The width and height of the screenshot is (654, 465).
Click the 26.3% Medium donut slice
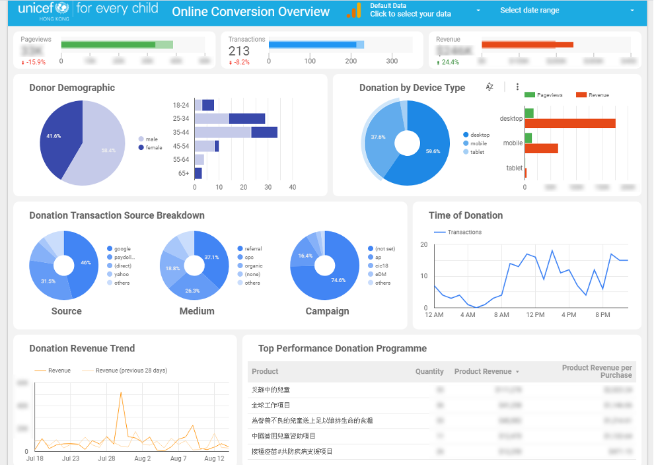pos(193,290)
